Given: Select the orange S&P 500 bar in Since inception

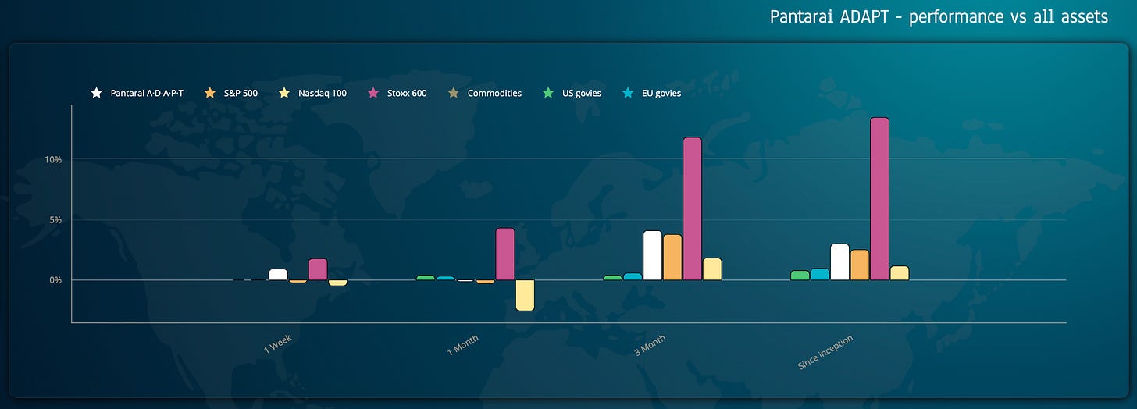Looking at the screenshot, I should coord(860,265).
